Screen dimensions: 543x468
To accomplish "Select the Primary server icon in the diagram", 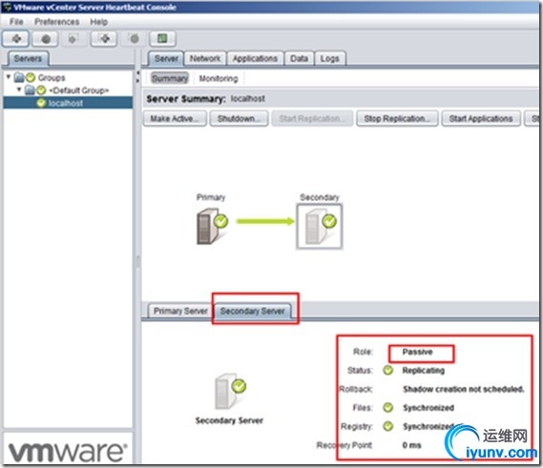I will pyautogui.click(x=212, y=227).
